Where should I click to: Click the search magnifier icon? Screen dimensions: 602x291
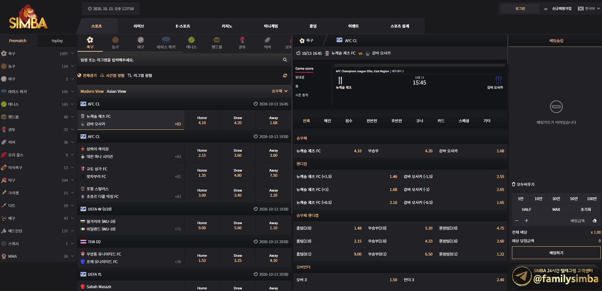click(285, 60)
